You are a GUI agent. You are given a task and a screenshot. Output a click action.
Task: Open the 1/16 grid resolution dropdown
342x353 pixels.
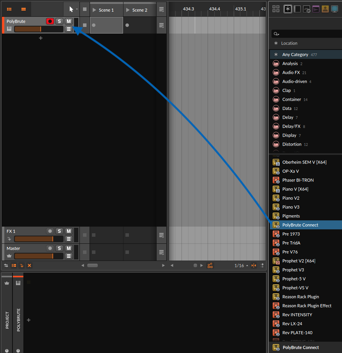click(241, 266)
